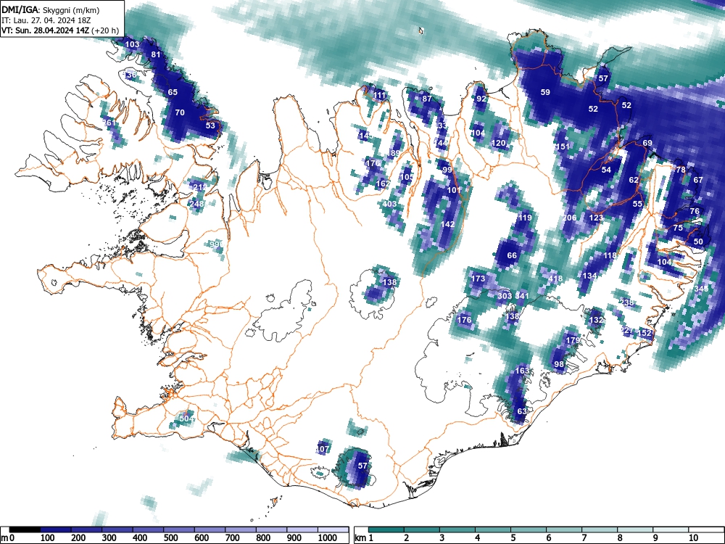Image resolution: width=725 pixels, height=544 pixels.
Task: Click the map value "59"
Action: click(x=546, y=93)
